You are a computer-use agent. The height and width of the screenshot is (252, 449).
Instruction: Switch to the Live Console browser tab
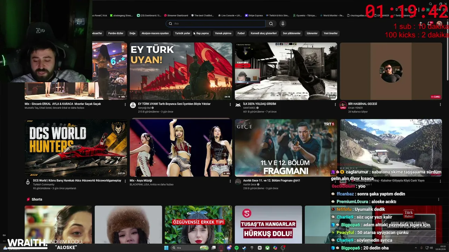(230, 15)
